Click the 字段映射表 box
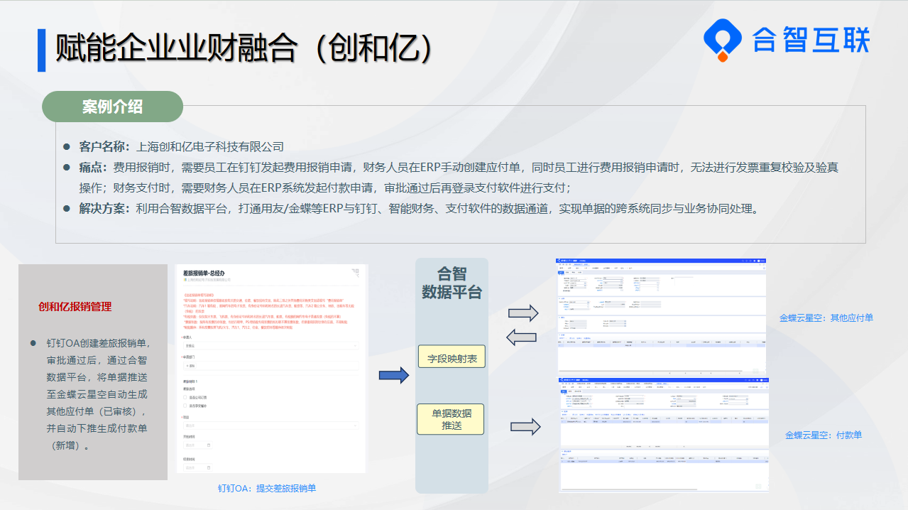Image resolution: width=908 pixels, height=510 pixels. coord(452,357)
